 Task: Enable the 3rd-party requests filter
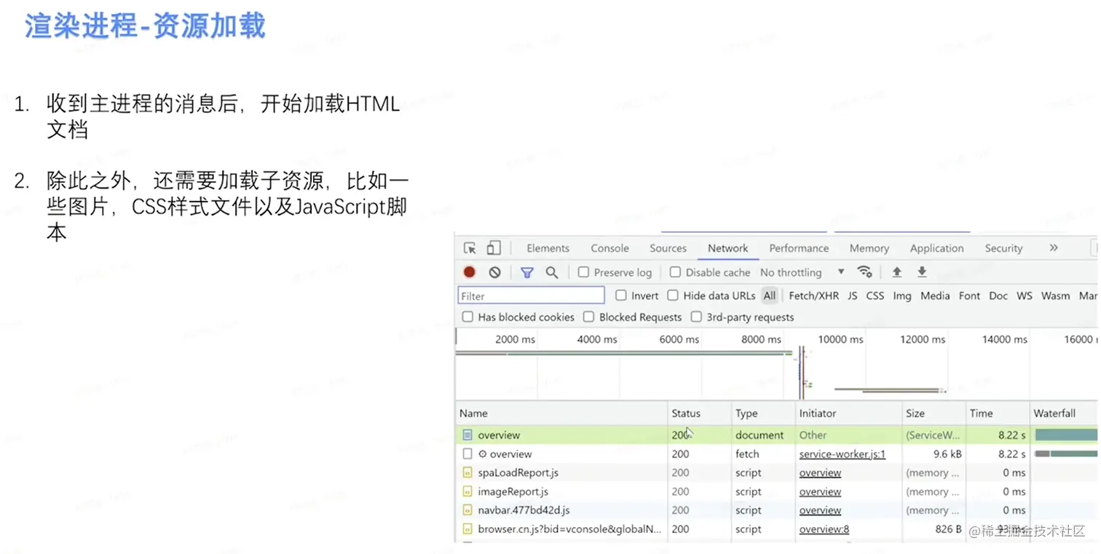click(696, 317)
